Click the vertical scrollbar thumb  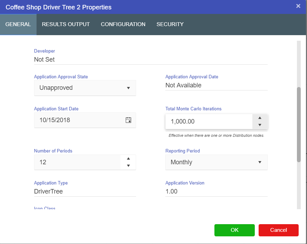(x=299, y=124)
